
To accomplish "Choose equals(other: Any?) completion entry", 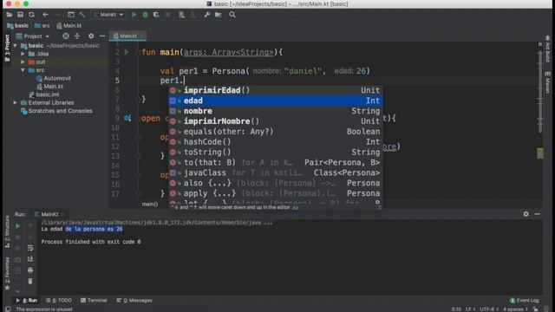I will point(276,131).
